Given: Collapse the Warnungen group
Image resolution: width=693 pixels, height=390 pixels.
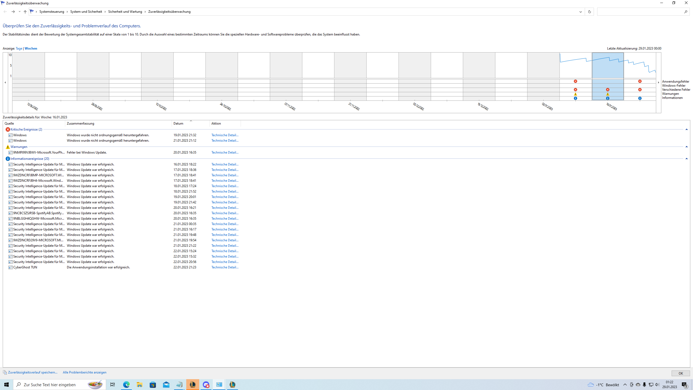Looking at the screenshot, I should [687, 147].
